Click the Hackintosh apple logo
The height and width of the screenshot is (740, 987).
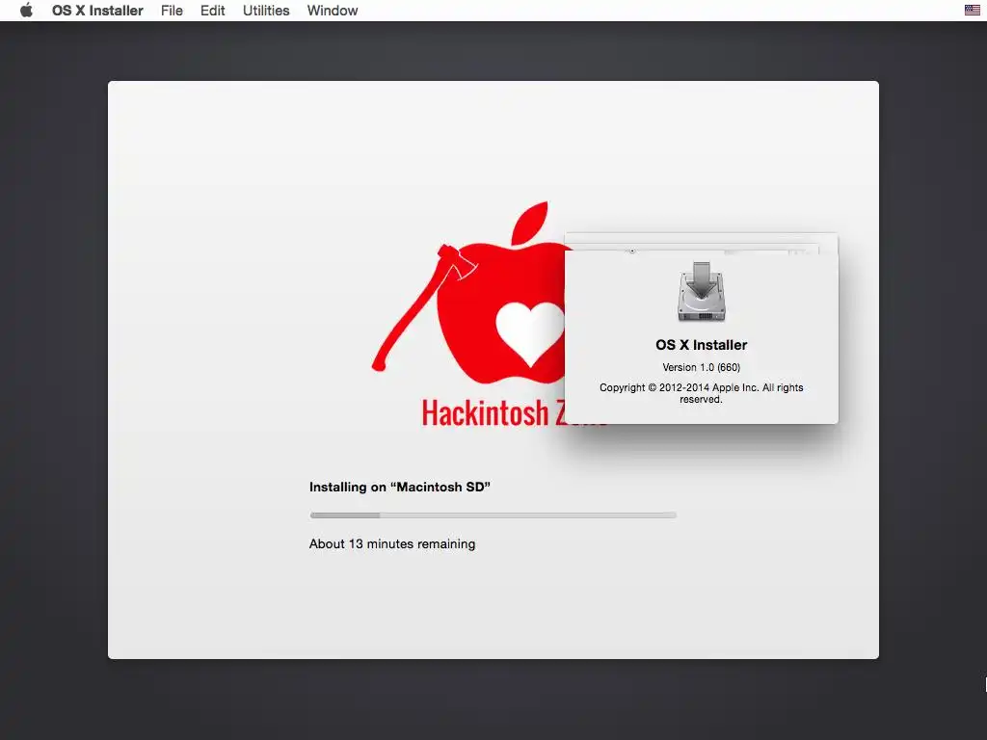pos(472,293)
